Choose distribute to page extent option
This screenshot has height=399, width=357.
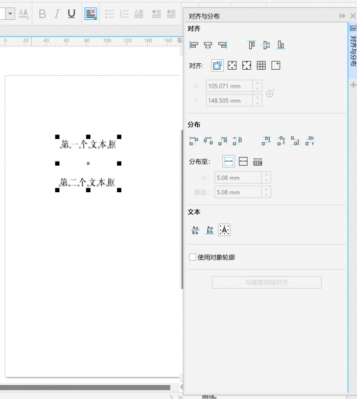[x=243, y=162]
